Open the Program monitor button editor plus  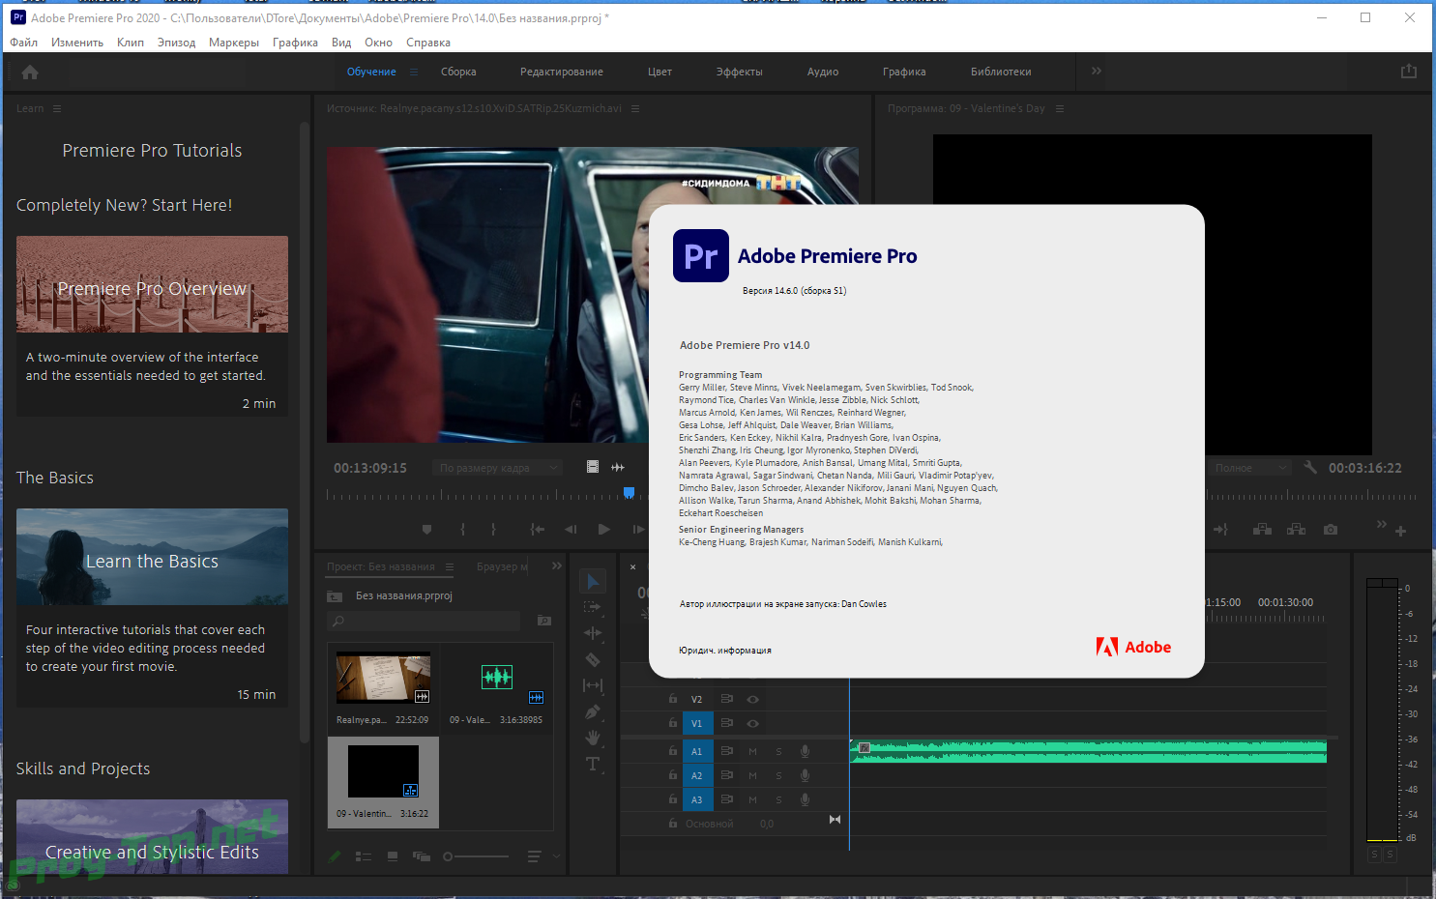pyautogui.click(x=1400, y=531)
